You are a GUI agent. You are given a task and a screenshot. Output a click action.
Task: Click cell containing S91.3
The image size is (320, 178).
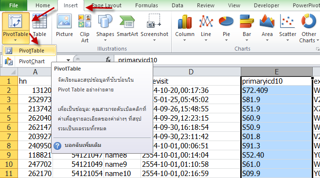(x=277, y=146)
